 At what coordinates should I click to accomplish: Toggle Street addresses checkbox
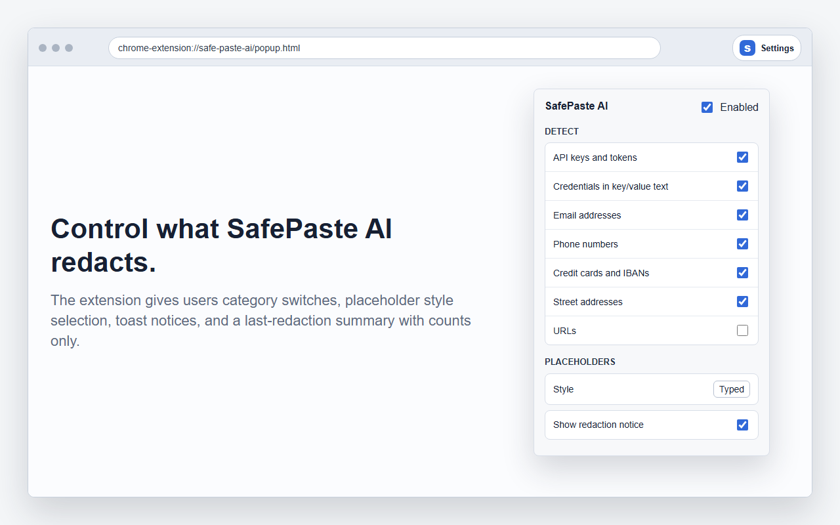[742, 301]
